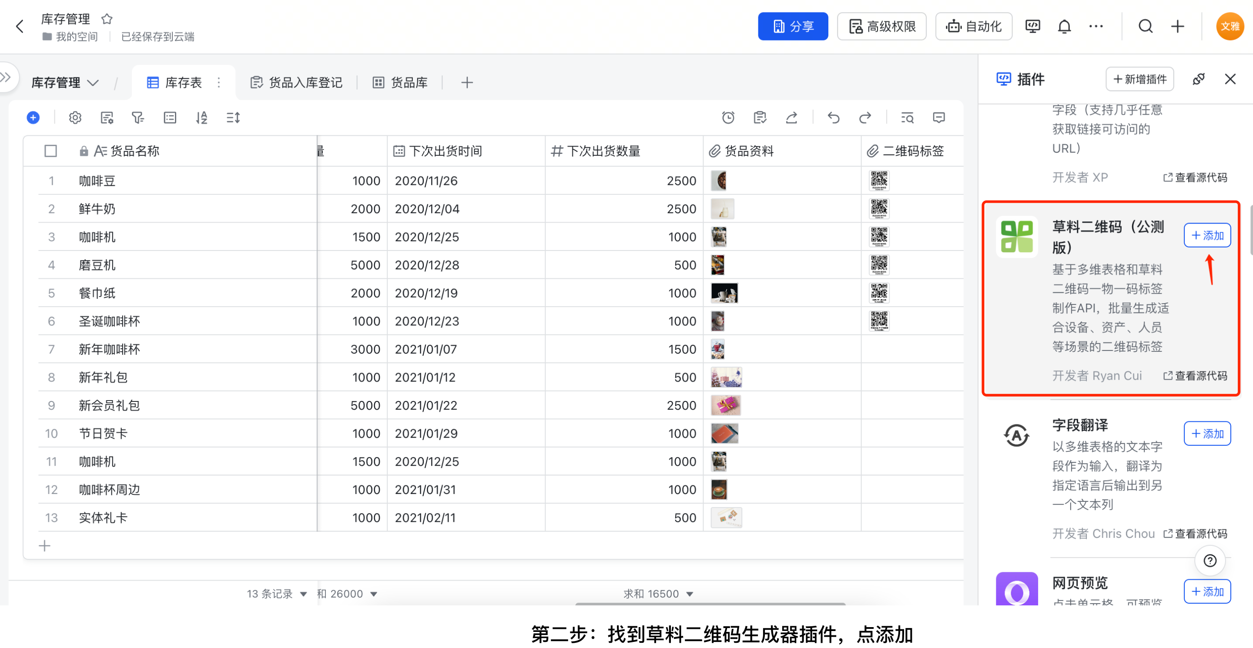Open the comments icon in toolbar

click(939, 118)
